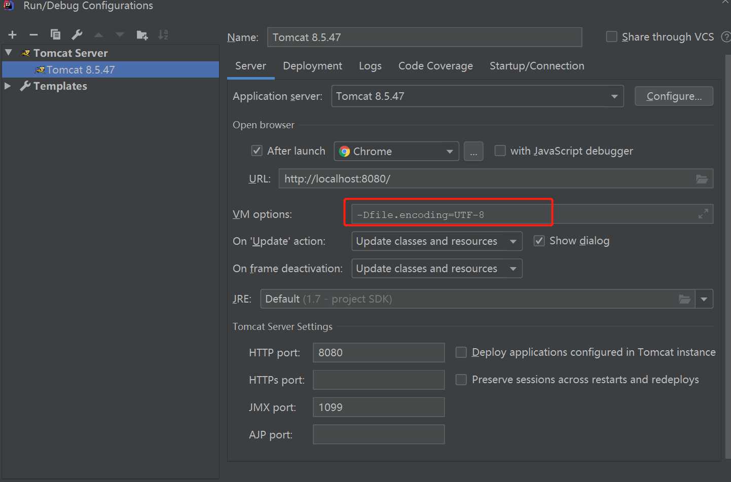
Task: Expand the Templates tree node
Action: coord(8,86)
